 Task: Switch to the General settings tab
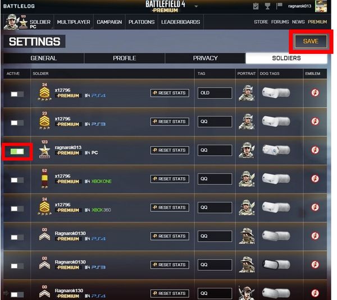point(43,58)
